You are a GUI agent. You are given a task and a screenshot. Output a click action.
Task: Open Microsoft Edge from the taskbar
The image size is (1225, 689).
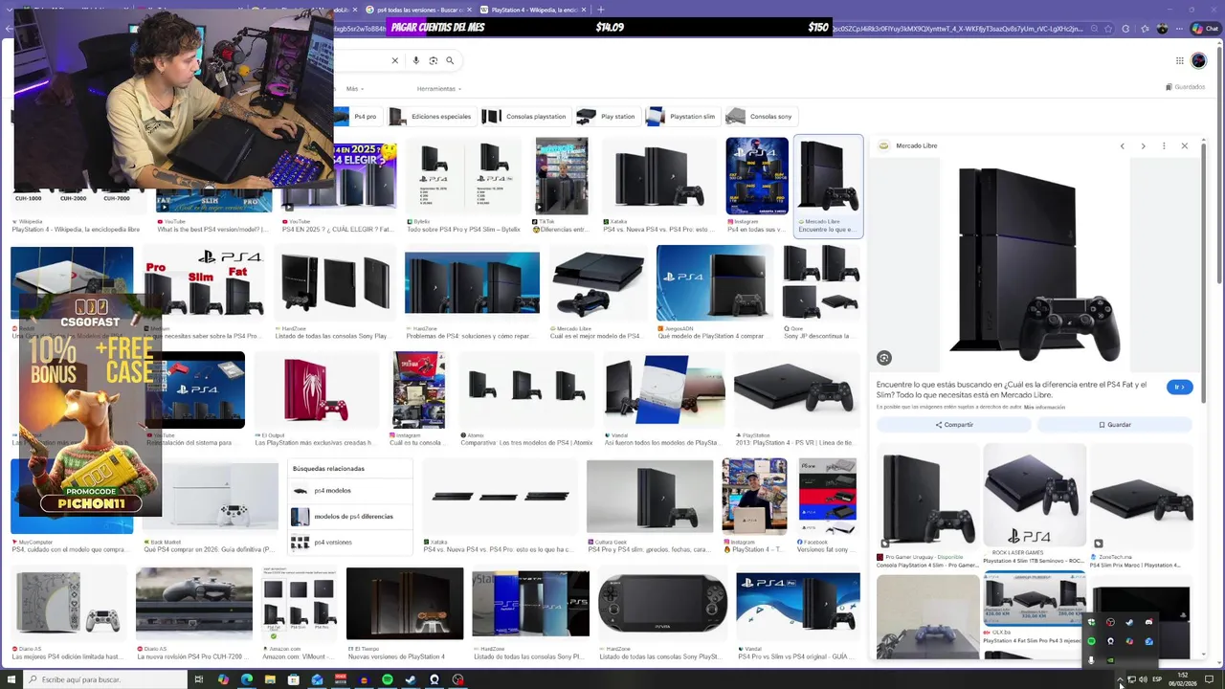246,679
